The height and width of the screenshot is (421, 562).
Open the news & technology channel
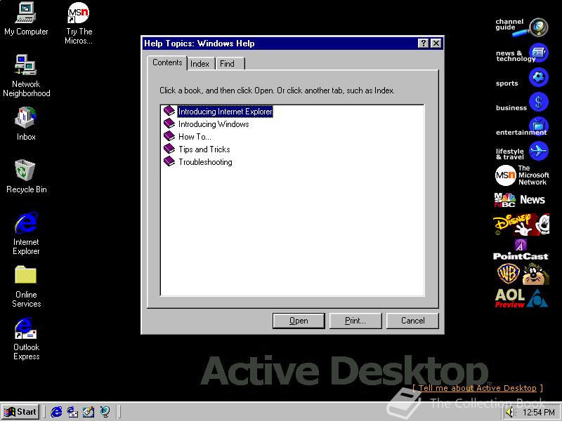pyautogui.click(x=521, y=54)
